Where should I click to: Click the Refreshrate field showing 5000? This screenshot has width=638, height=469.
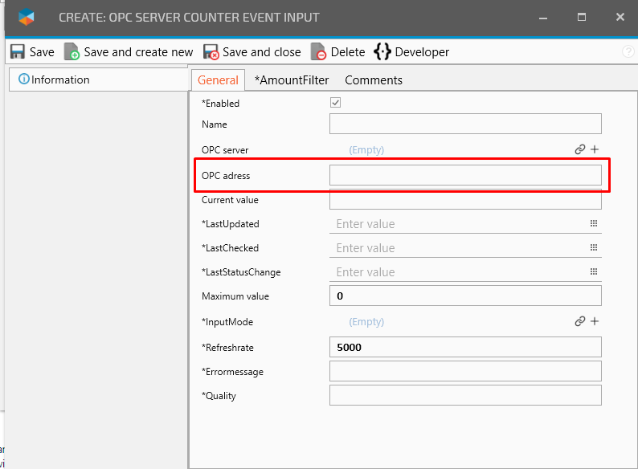point(465,347)
